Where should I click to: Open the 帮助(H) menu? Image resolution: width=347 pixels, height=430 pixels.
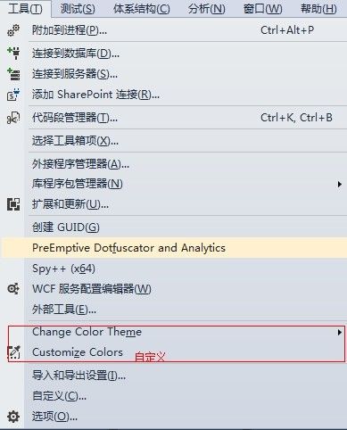318,9
